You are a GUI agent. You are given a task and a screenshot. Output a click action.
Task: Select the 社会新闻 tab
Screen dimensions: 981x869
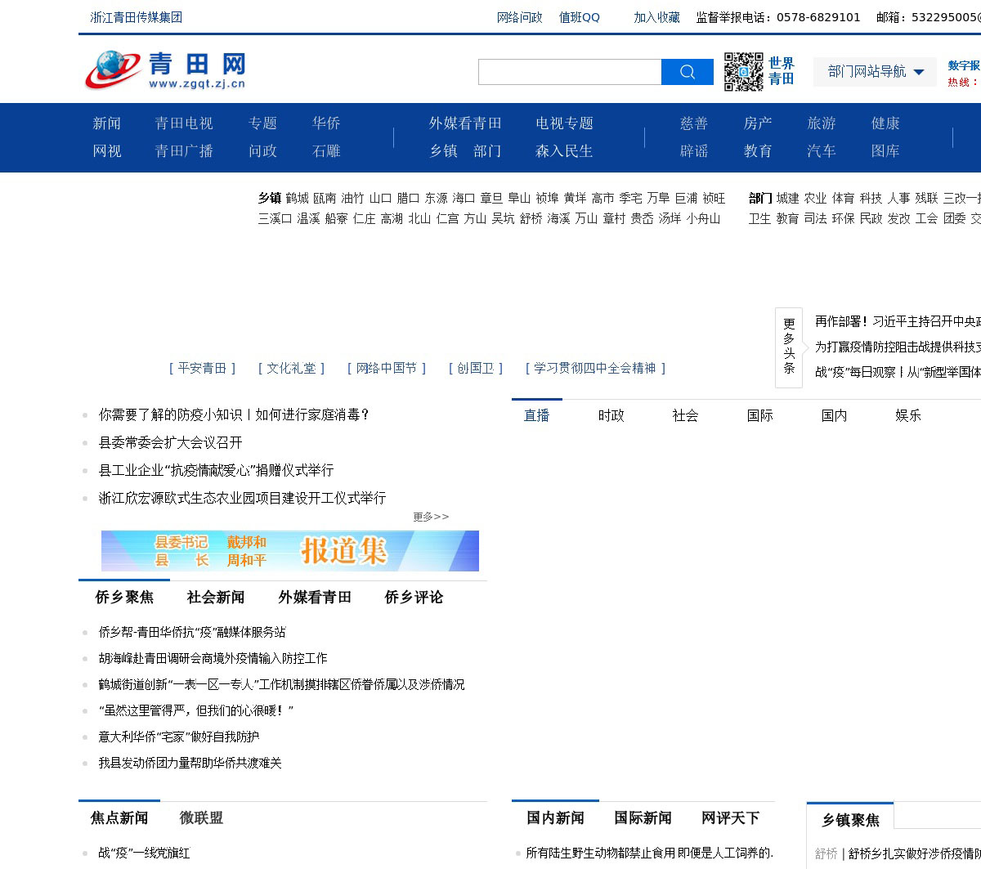216,598
